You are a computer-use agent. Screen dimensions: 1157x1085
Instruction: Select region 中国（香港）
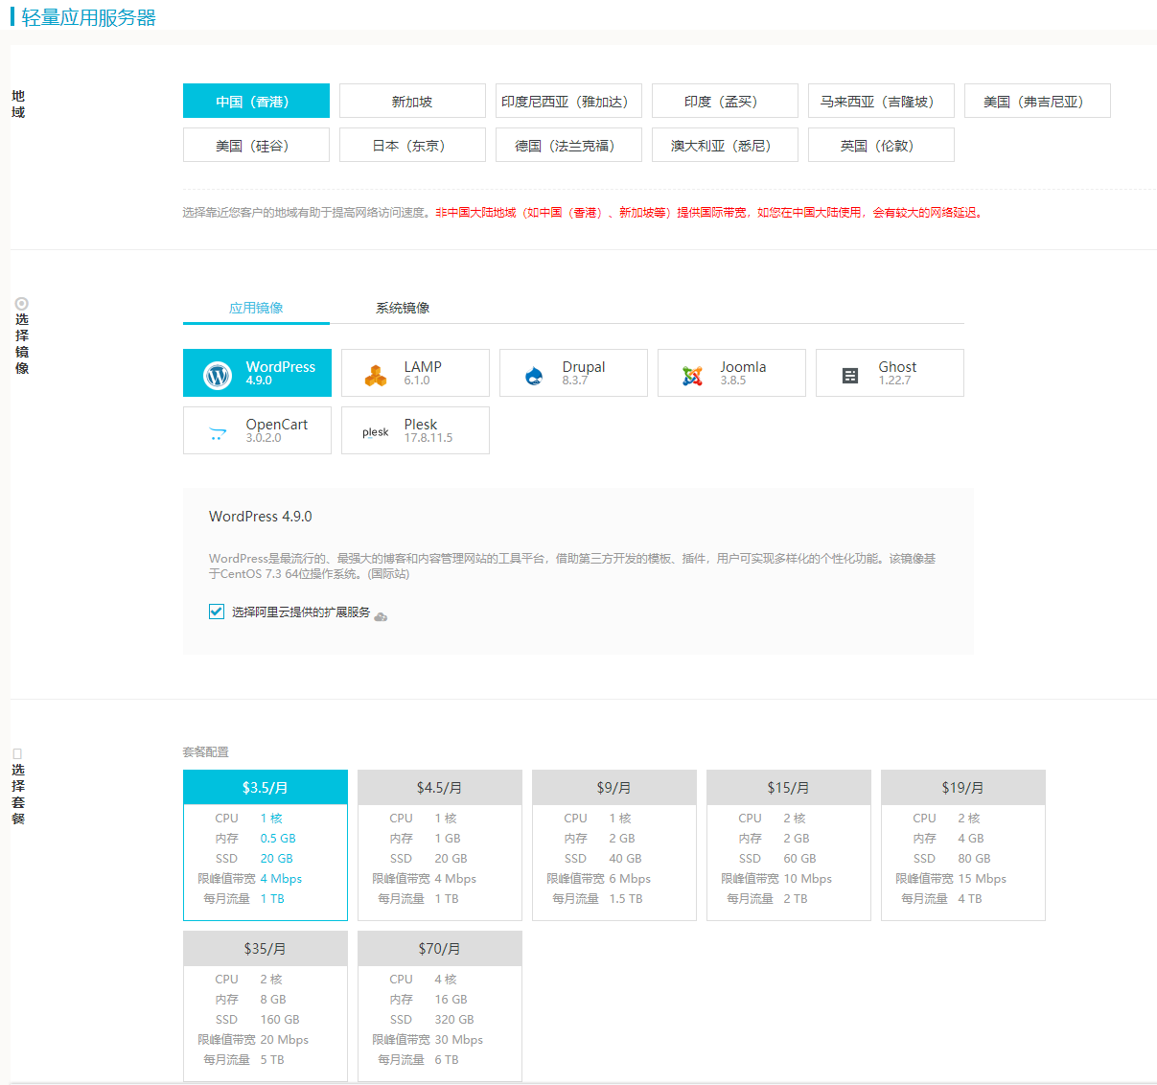pyautogui.click(x=256, y=101)
